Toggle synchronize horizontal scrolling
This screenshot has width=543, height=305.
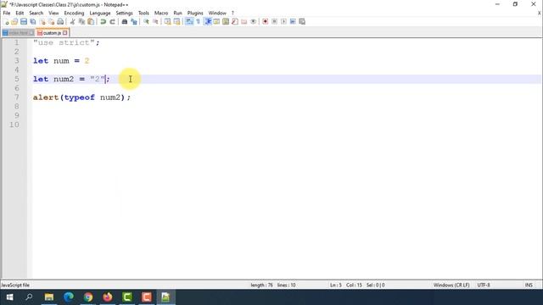coord(176,22)
